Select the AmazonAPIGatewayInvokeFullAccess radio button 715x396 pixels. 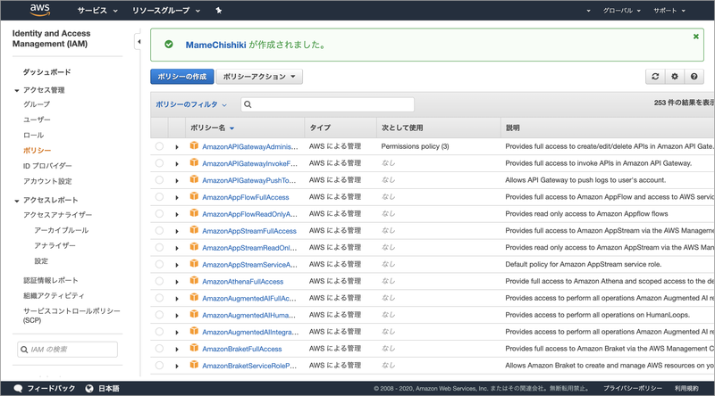159,163
